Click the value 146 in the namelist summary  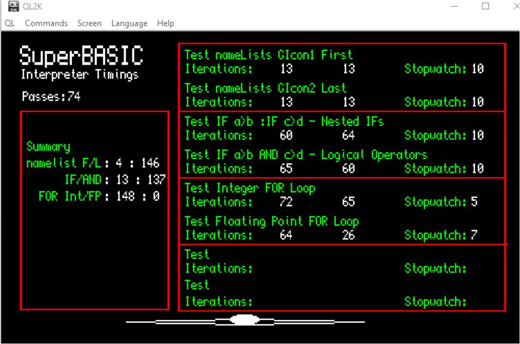coord(150,163)
